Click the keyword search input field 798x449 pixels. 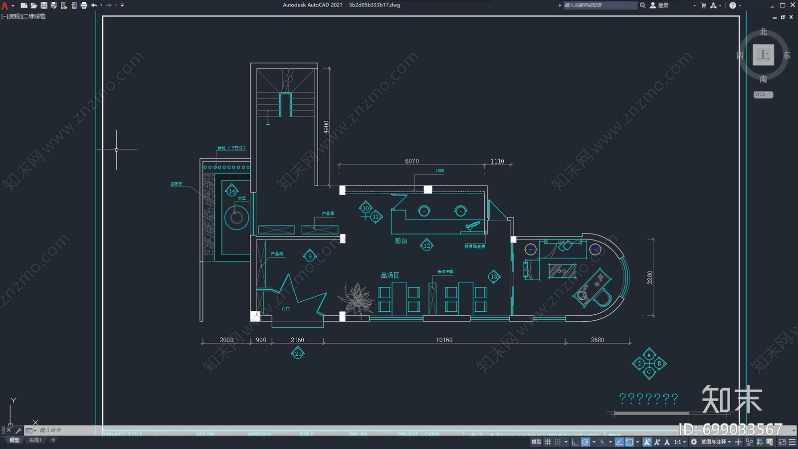tap(600, 5)
